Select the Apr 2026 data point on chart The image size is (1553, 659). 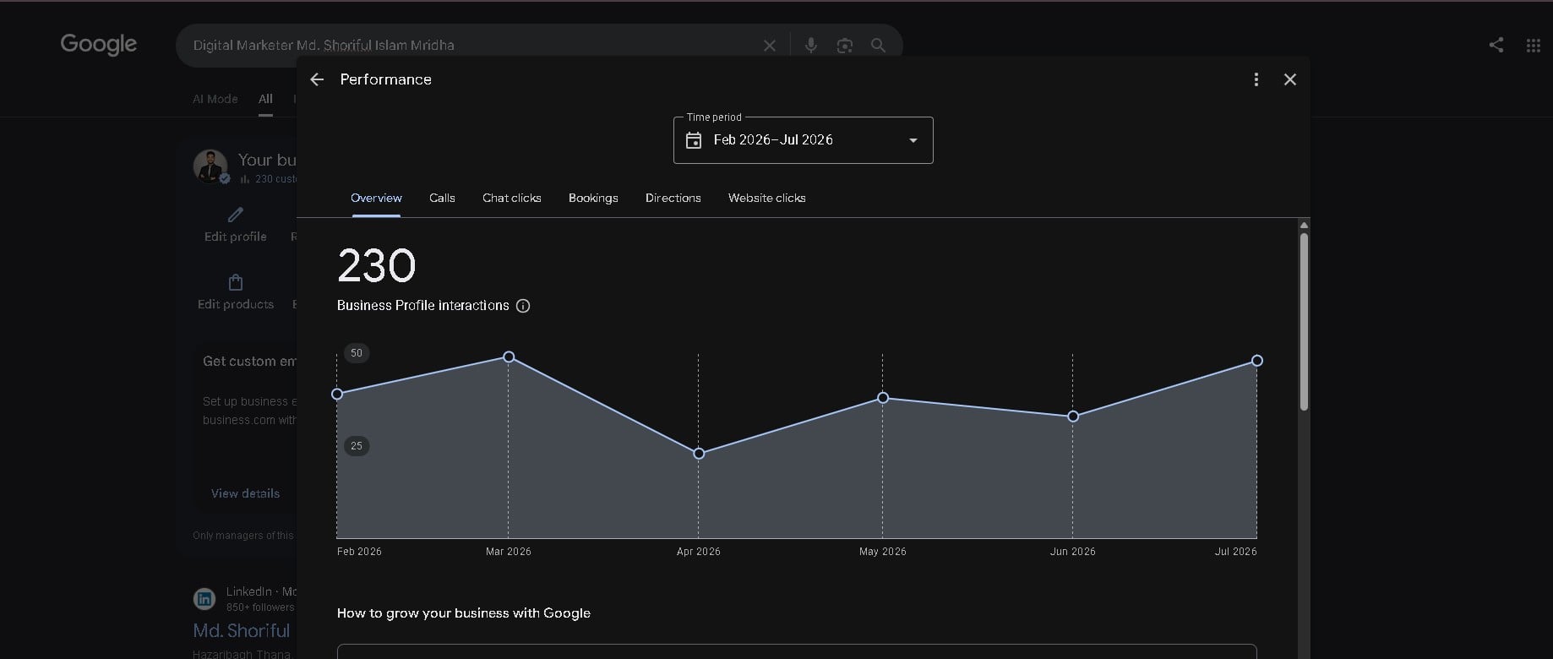699,454
